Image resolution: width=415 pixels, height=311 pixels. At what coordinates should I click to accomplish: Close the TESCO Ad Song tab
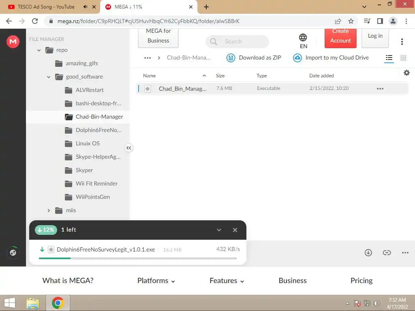click(94, 7)
